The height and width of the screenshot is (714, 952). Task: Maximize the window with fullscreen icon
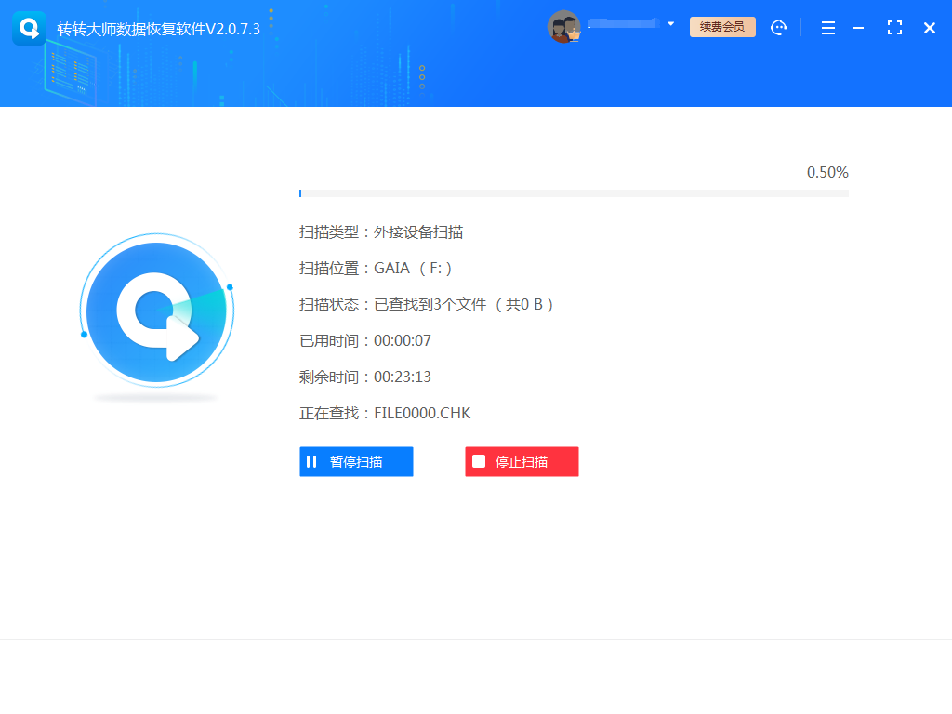(x=894, y=27)
